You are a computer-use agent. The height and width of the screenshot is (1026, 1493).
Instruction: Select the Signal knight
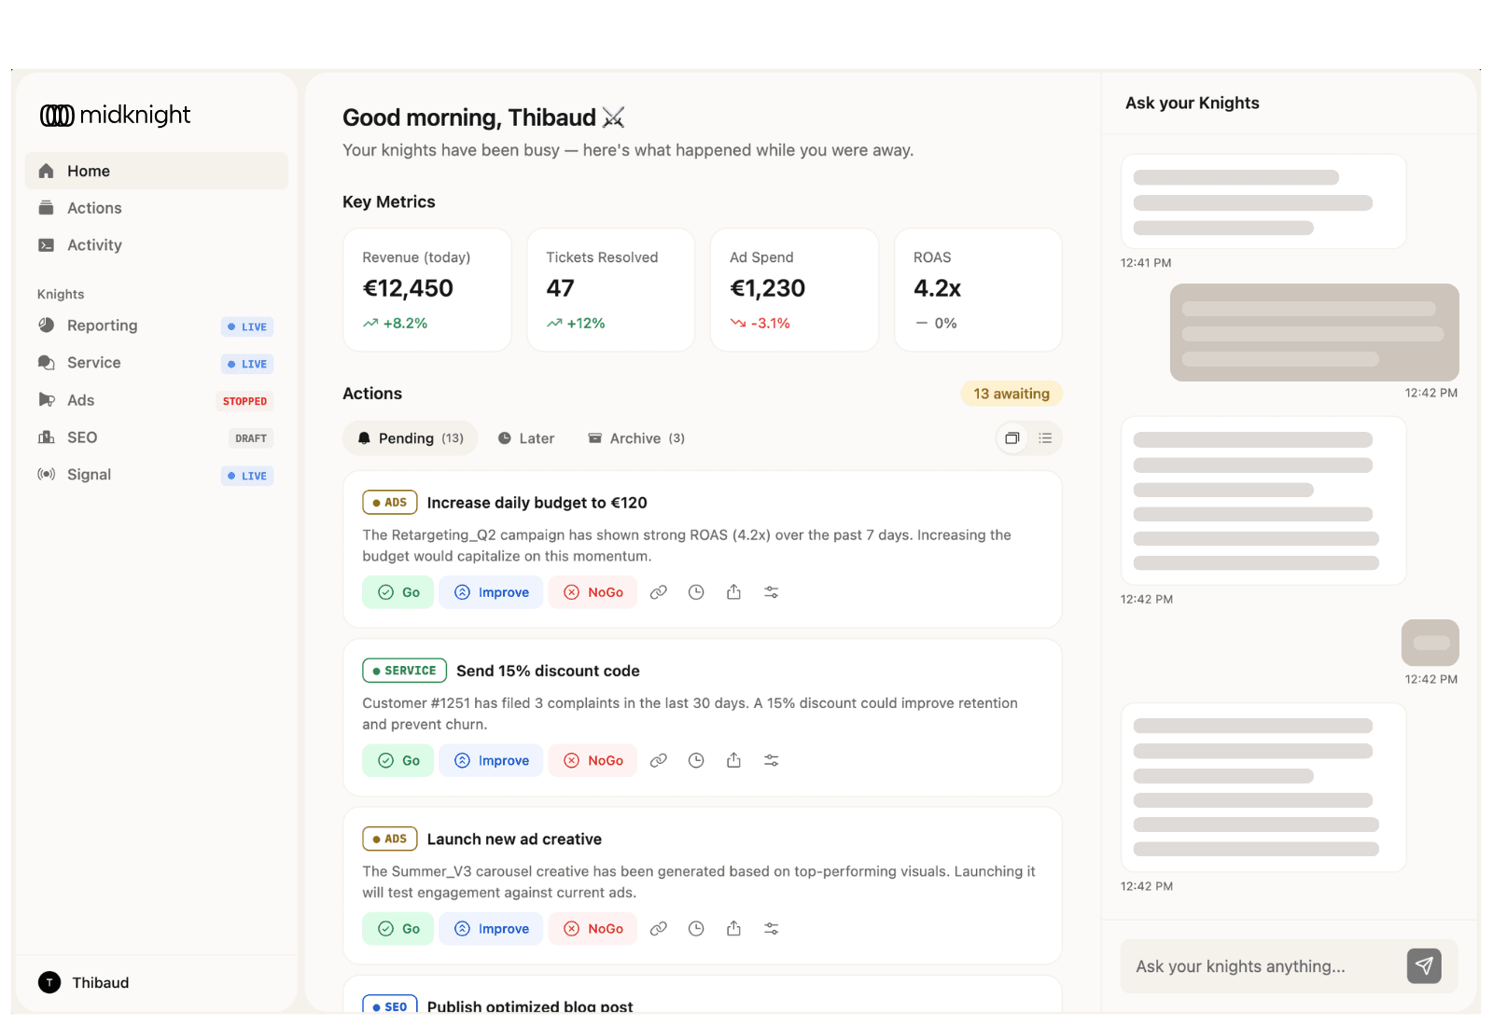point(89,474)
